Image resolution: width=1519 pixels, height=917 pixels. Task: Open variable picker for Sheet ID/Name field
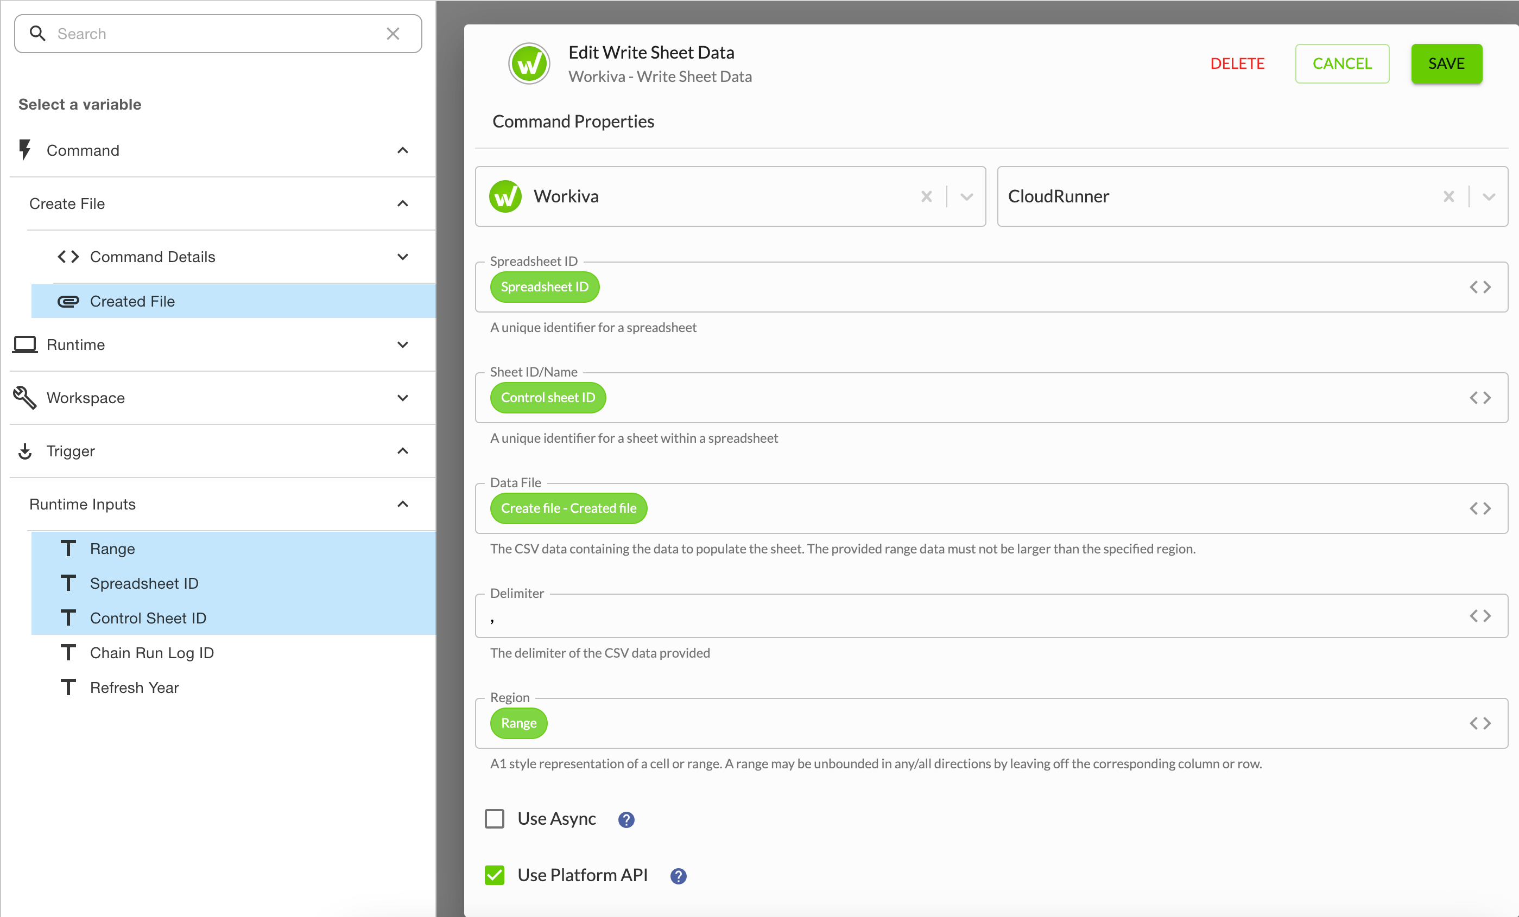1479,398
